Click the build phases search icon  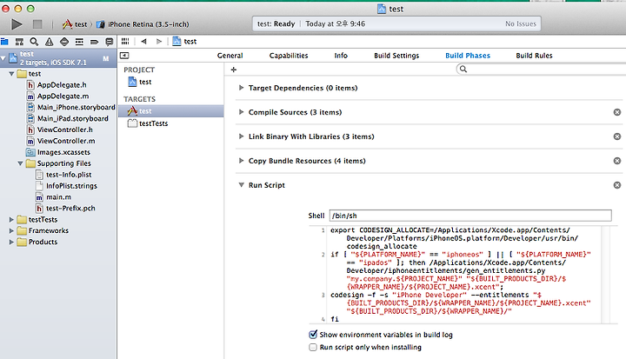point(463,69)
